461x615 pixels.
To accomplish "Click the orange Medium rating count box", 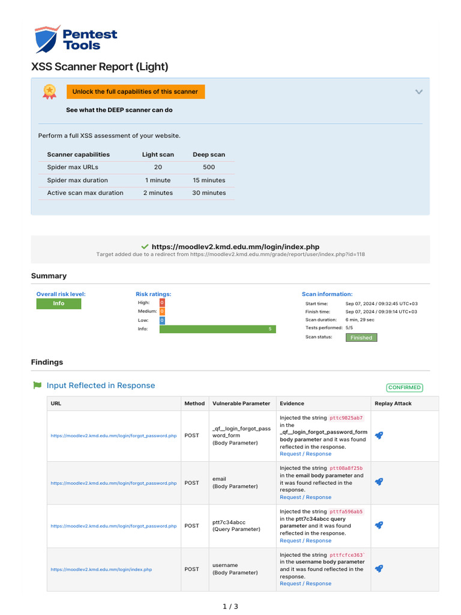I will [162, 312].
